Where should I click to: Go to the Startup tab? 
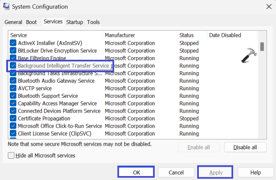click(74, 22)
